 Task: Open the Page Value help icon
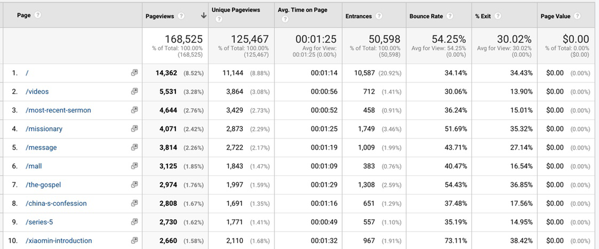577,16
